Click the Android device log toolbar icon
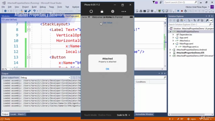Image resolution: width=215 pixels, height=121 pixels. pos(148,11)
